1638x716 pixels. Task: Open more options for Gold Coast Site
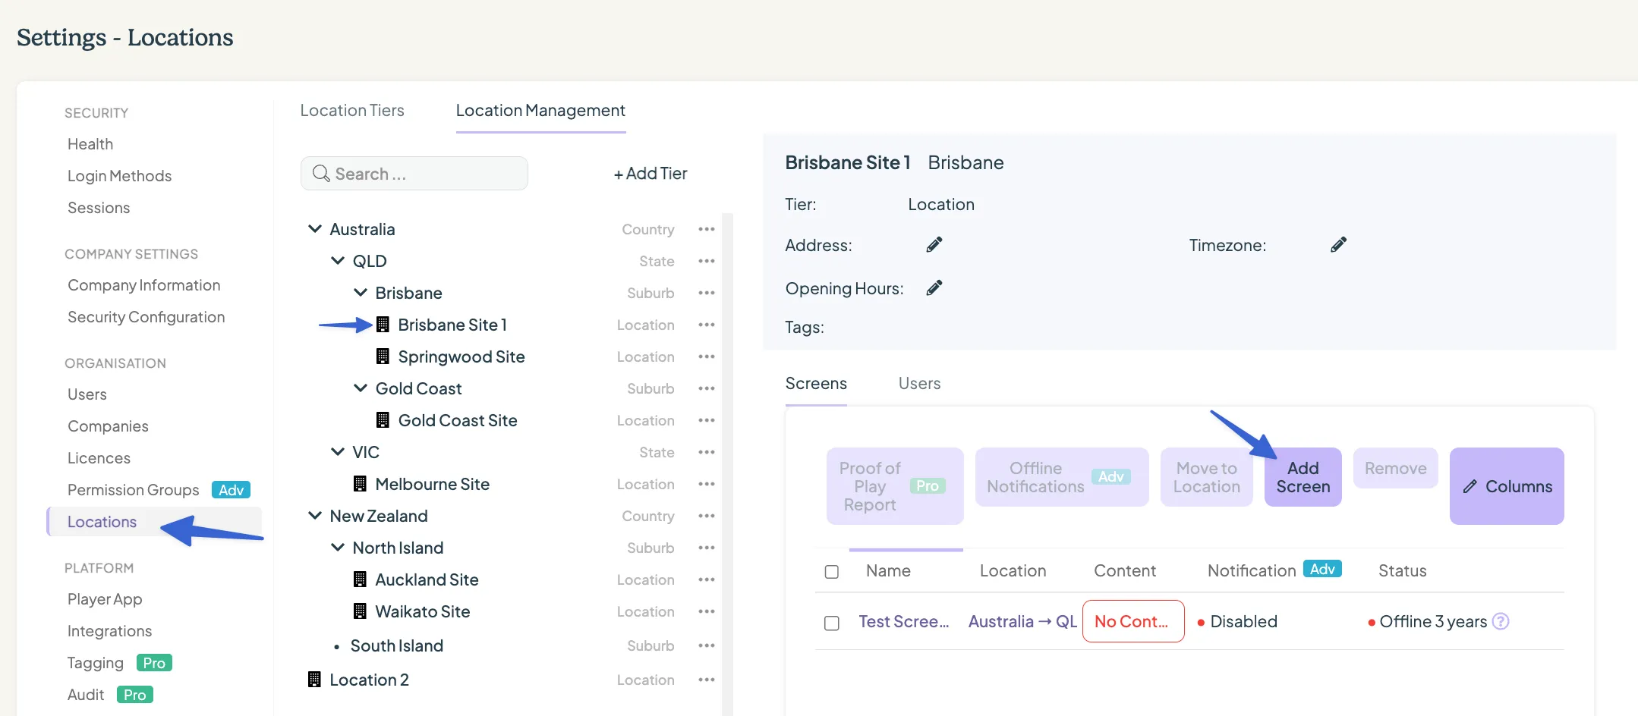click(x=707, y=420)
